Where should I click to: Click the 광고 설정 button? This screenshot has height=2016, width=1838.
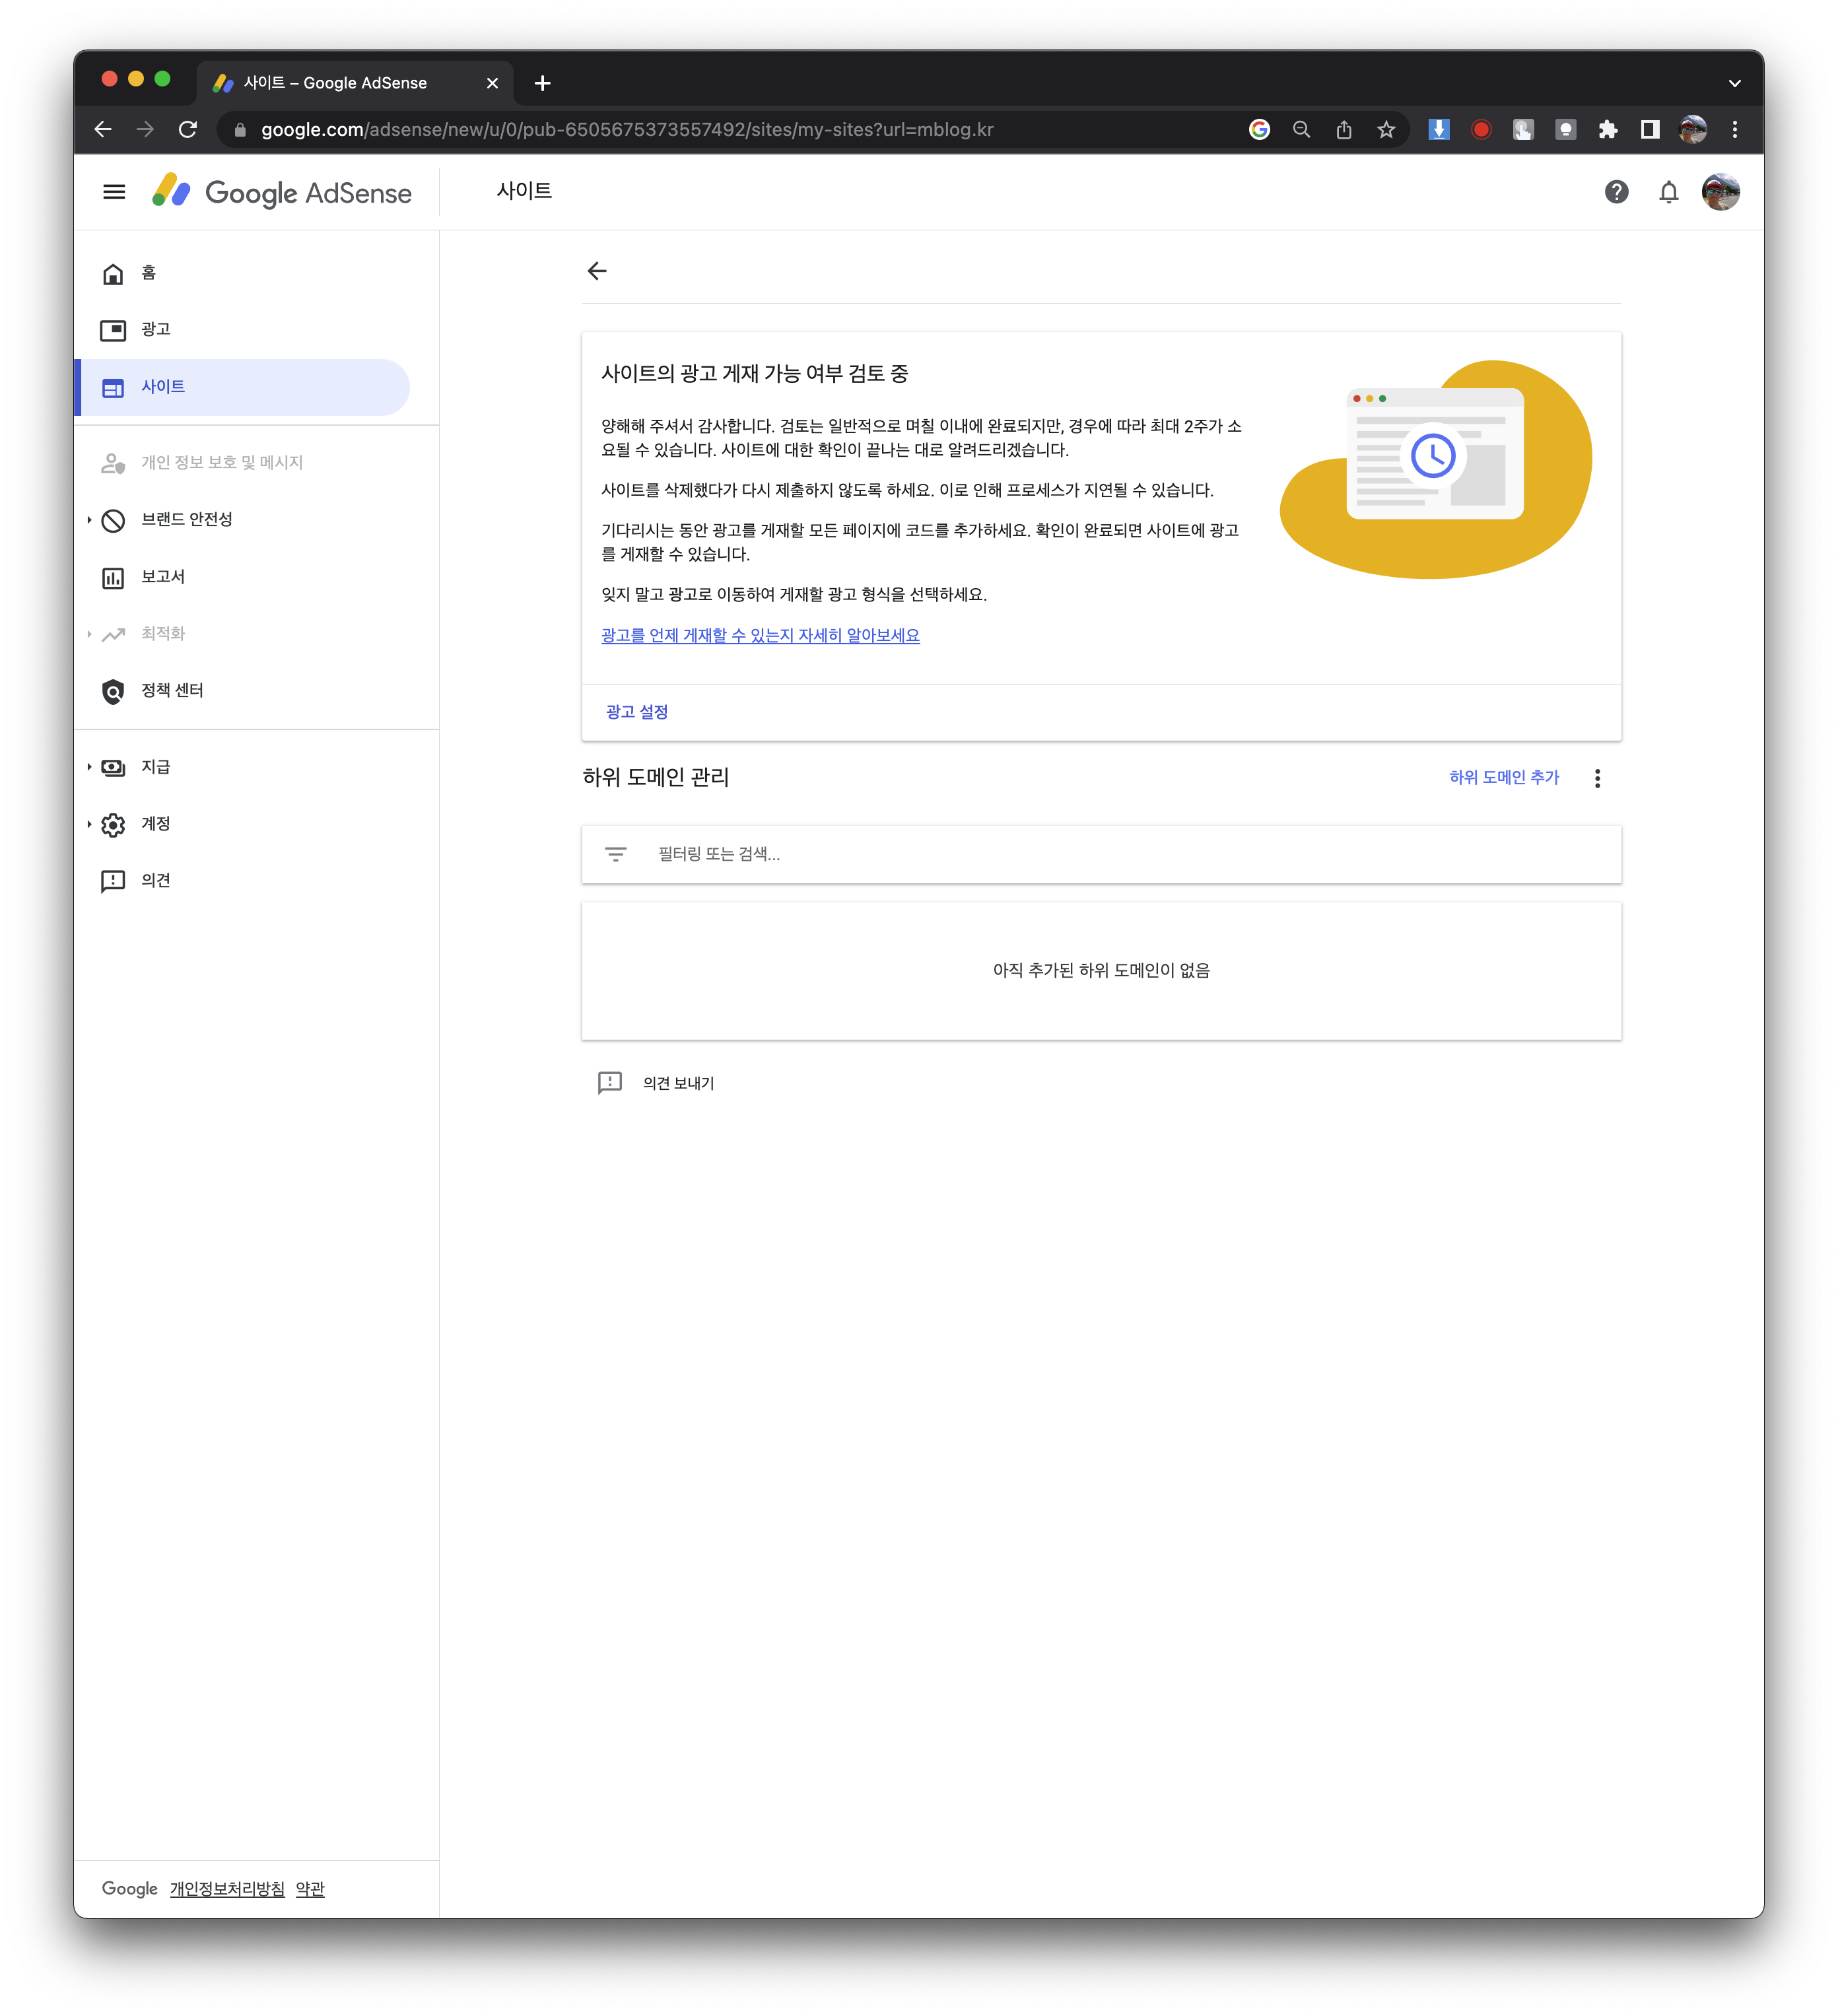pyautogui.click(x=637, y=712)
